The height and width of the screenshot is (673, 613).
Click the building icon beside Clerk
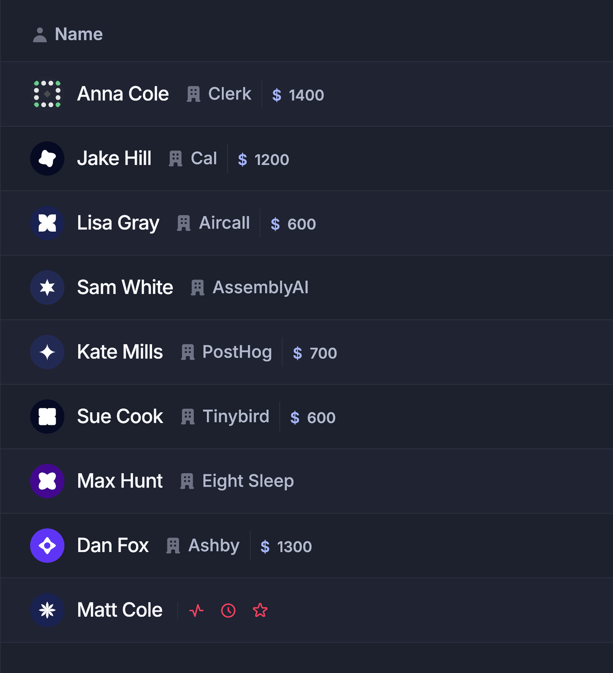click(193, 94)
